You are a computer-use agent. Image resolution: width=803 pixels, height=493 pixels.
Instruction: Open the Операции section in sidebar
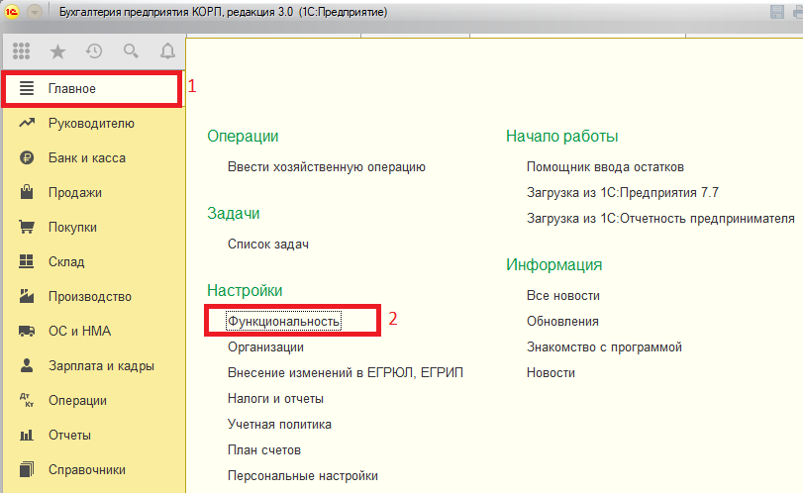93,400
